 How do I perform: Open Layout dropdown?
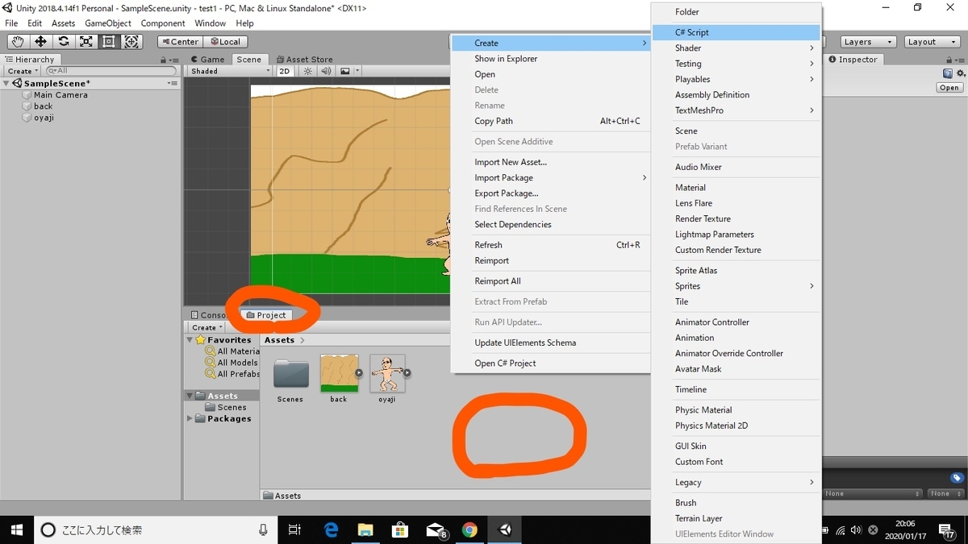(932, 42)
